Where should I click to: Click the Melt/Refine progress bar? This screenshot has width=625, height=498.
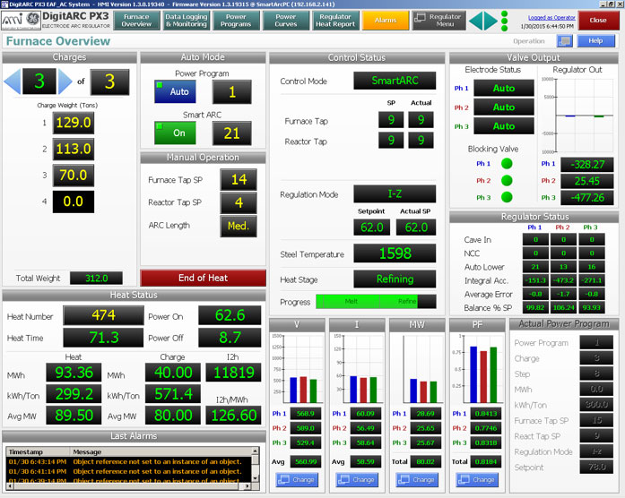click(x=376, y=301)
